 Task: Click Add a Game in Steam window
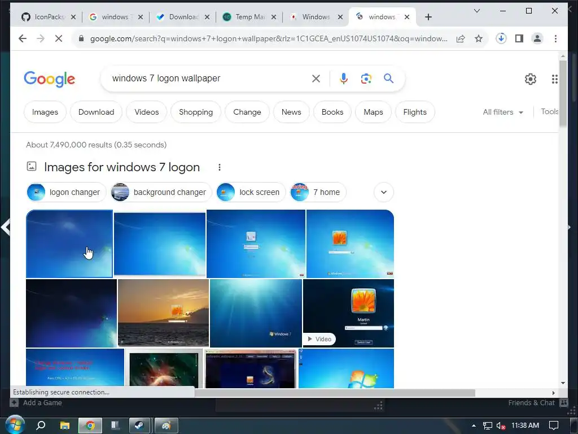36,402
